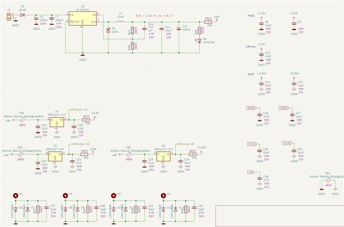Select the J2 input connector symbol
Screen dimensions: 344x227
click(9, 17)
